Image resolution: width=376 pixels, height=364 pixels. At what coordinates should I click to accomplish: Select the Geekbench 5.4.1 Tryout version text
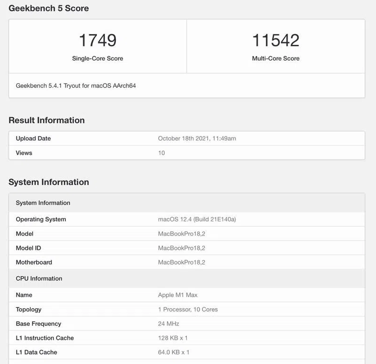[x=76, y=86]
